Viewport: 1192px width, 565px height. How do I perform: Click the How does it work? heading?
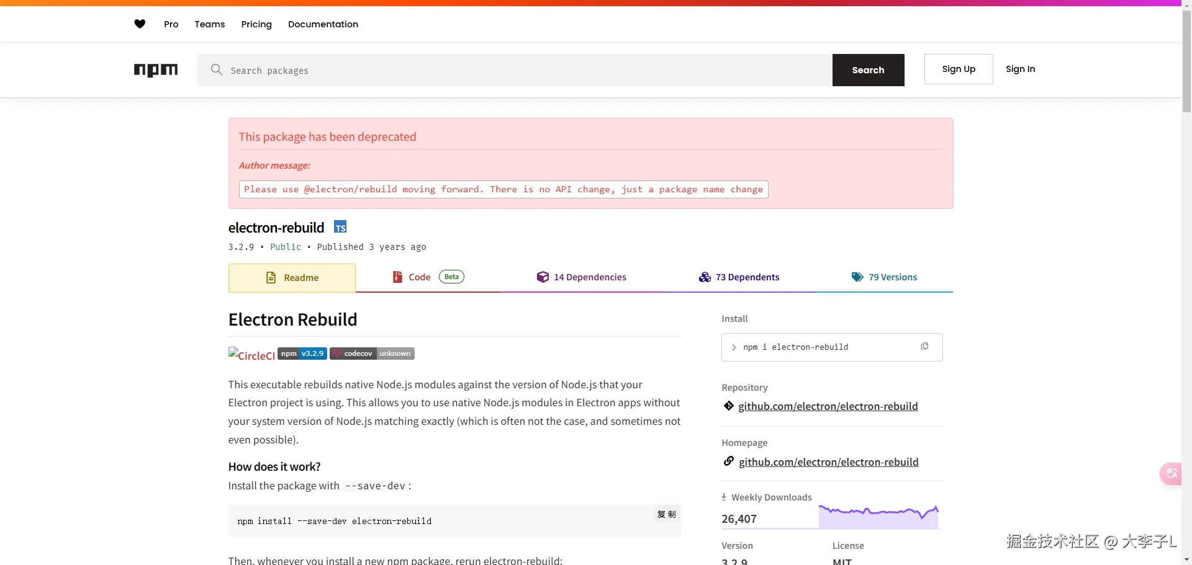pos(274,466)
